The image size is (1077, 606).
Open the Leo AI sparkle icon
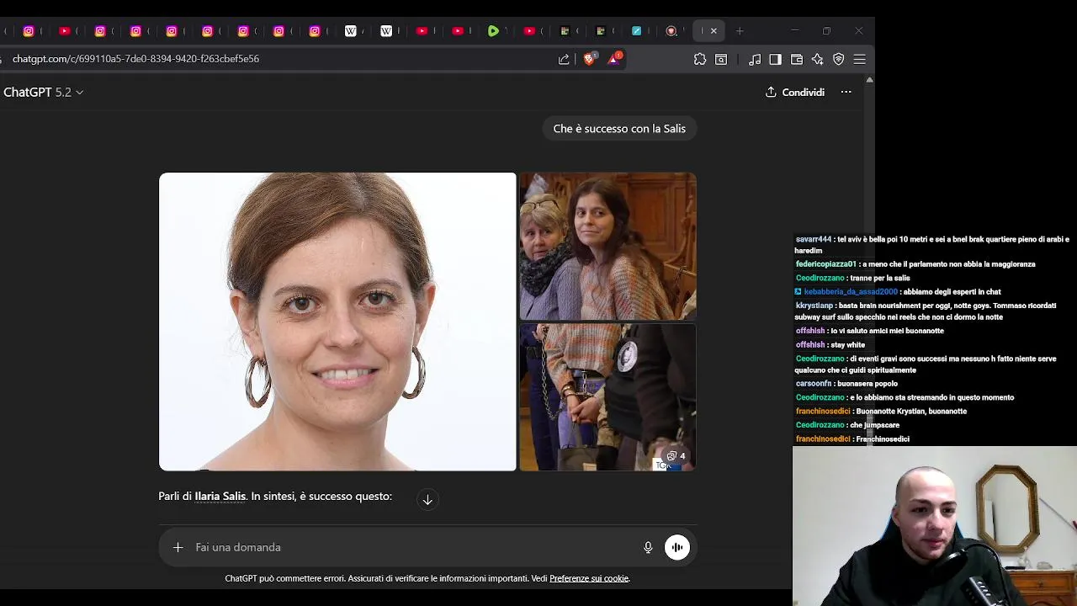818,59
